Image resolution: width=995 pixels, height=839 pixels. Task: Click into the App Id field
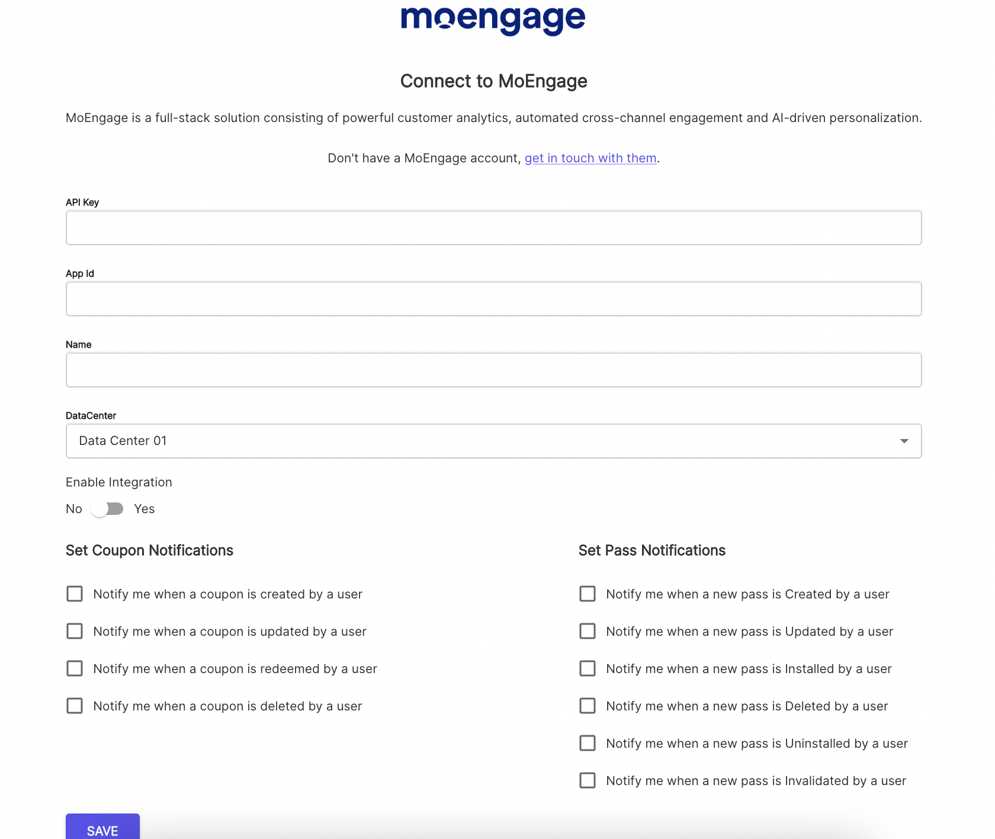coord(493,299)
